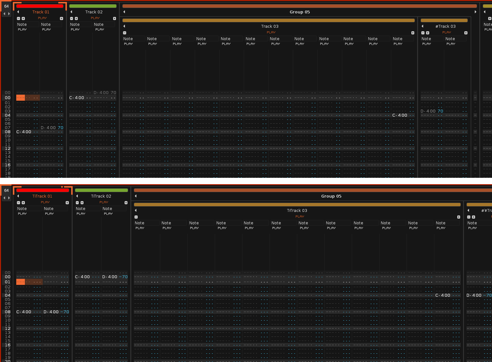This screenshot has height=362, width=492.
Task: Add an effect column to #Track 03
Action: pyautogui.click(x=466, y=33)
